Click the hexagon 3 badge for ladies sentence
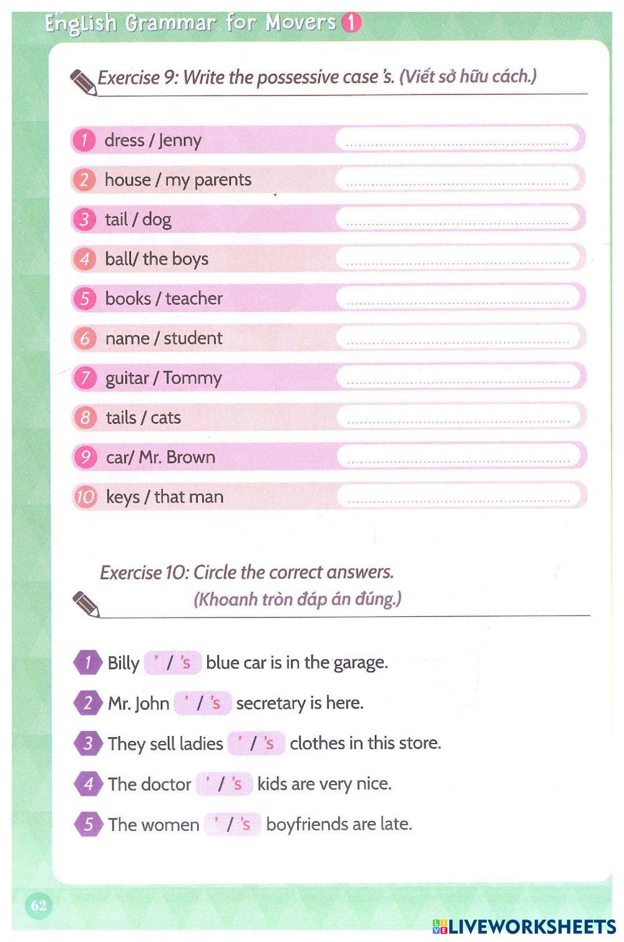 88,743
